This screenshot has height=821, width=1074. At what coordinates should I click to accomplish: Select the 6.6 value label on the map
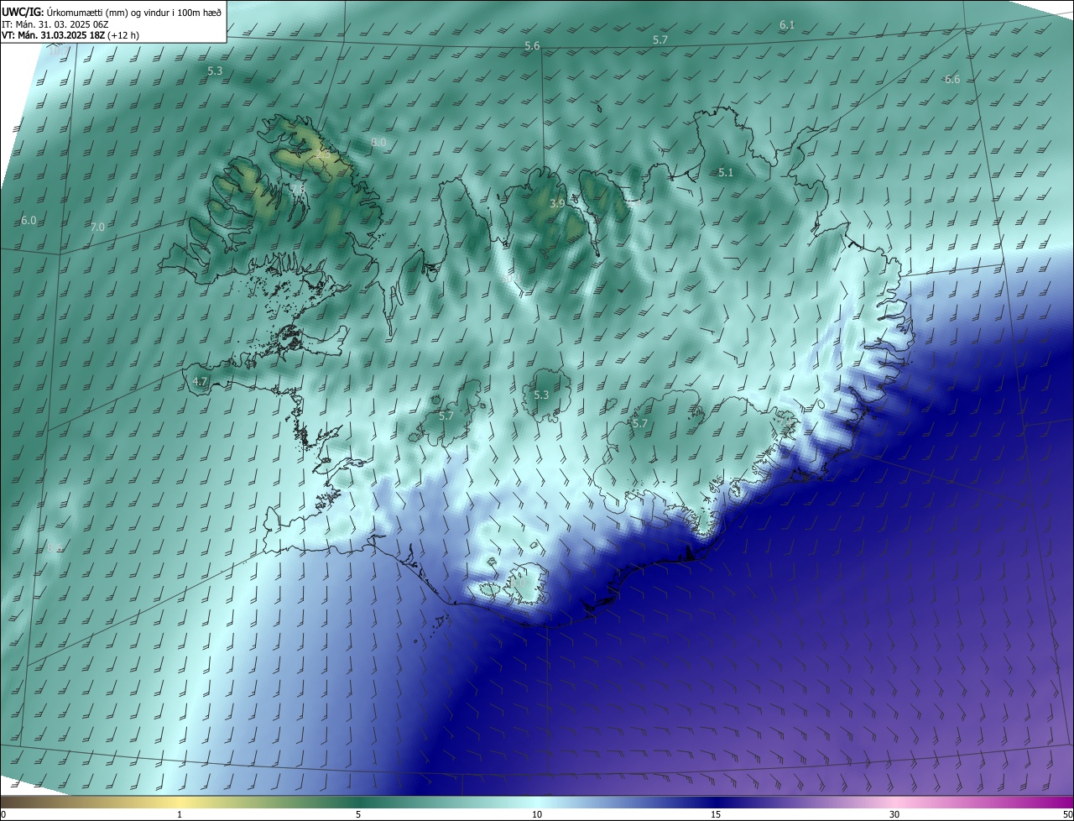(x=952, y=80)
